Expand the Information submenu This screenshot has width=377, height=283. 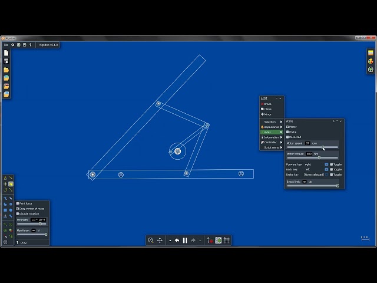271,137
